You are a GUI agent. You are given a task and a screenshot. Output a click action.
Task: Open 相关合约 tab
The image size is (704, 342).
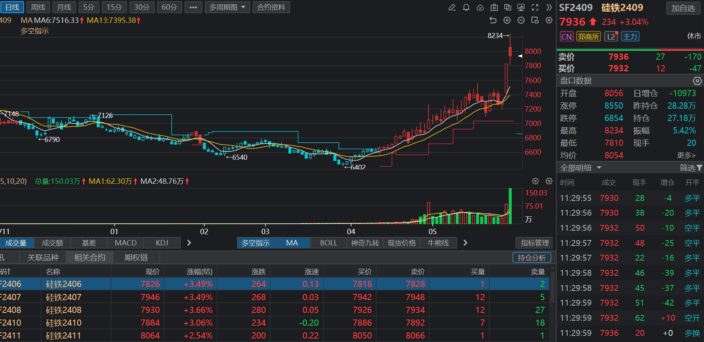coord(90,257)
